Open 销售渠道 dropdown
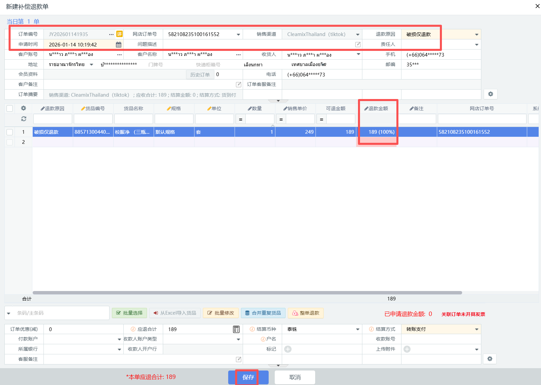541x385 pixels. tap(358, 34)
